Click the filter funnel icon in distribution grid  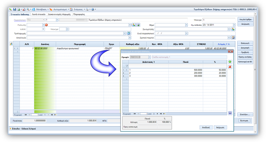(x=127, y=66)
